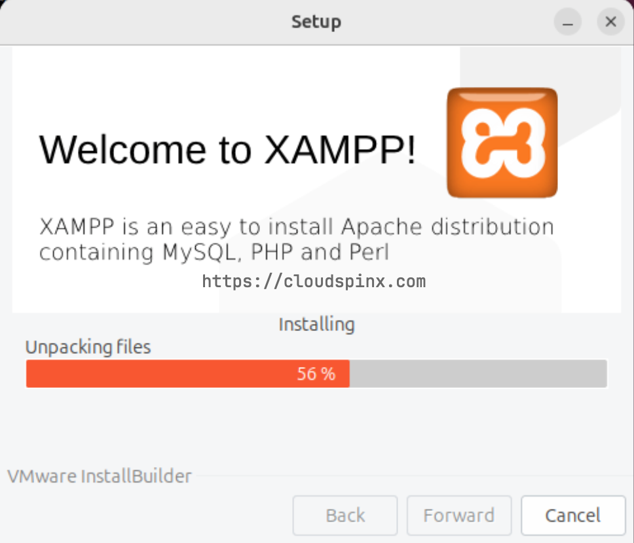Click the XAMPP description paragraph

point(297,239)
